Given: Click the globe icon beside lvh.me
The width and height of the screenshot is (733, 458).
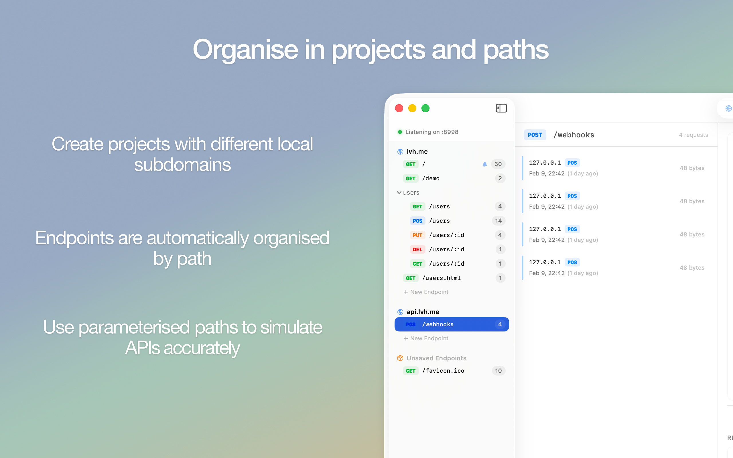Looking at the screenshot, I should pyautogui.click(x=400, y=151).
